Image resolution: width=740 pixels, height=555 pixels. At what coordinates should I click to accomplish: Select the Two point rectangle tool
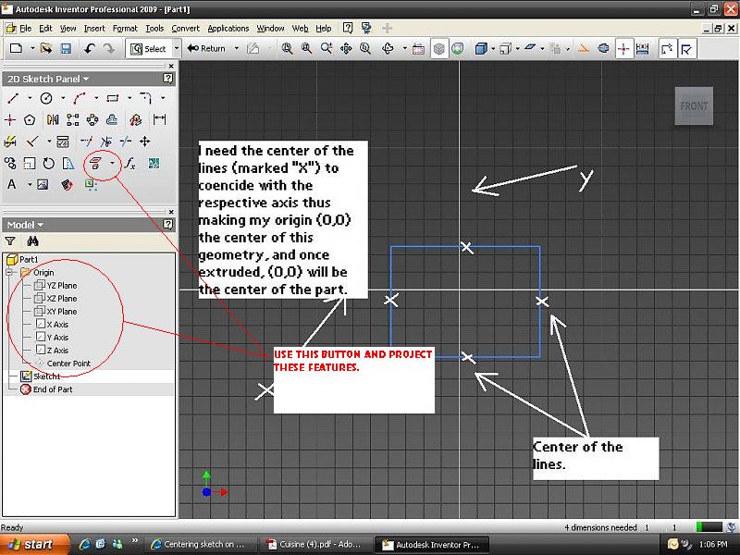coord(112,98)
